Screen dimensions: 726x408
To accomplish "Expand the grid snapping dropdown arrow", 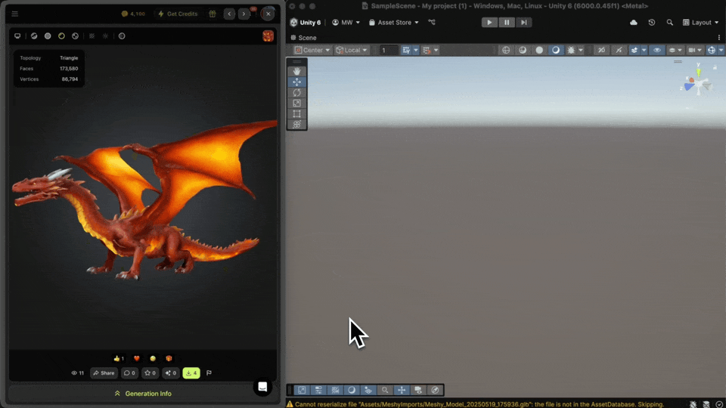I will click(416, 50).
